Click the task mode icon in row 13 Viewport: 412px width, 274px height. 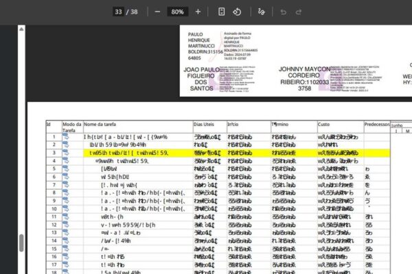pos(65,233)
